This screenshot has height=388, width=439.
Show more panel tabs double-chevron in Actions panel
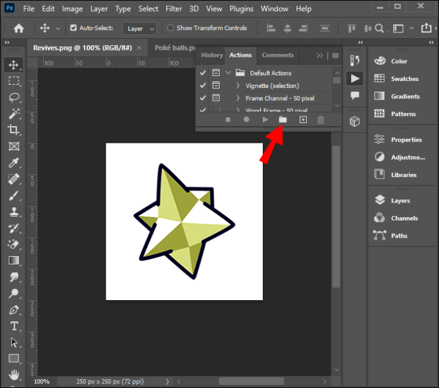[x=320, y=55]
